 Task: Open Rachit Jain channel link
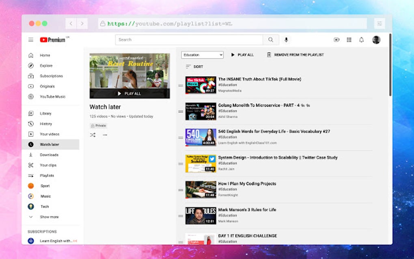[x=226, y=169]
